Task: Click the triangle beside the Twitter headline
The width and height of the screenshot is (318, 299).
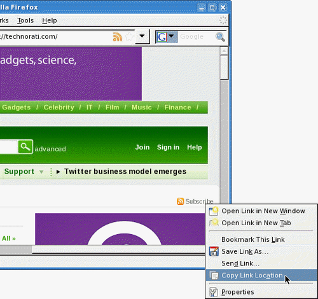Action: click(x=58, y=172)
